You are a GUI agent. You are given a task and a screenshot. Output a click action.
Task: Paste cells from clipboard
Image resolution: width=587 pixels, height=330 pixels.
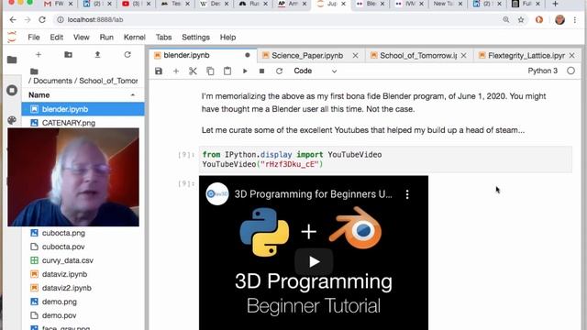[x=227, y=71]
